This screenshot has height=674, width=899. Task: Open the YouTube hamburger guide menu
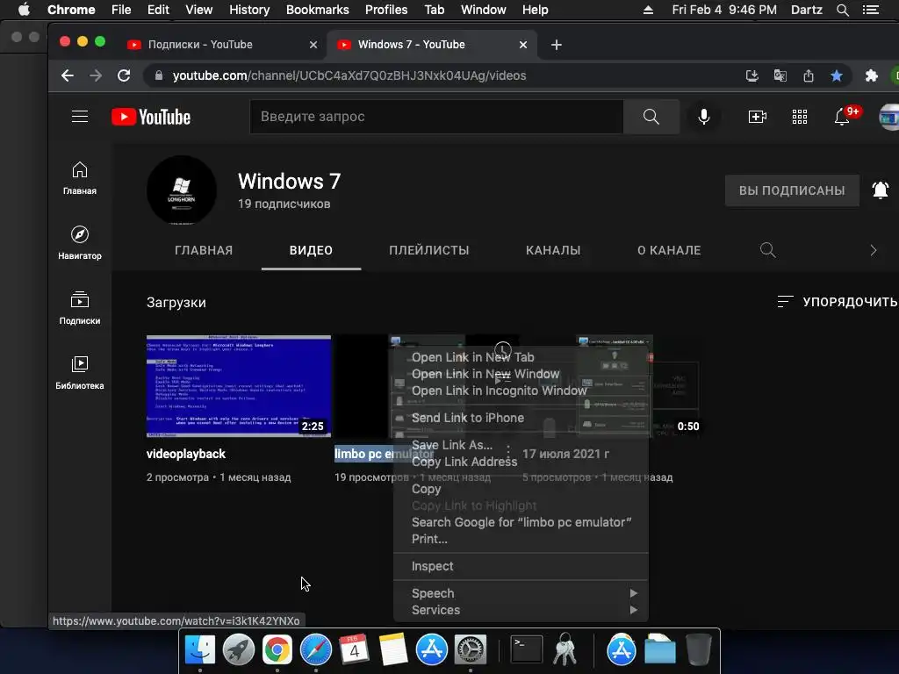coord(80,117)
